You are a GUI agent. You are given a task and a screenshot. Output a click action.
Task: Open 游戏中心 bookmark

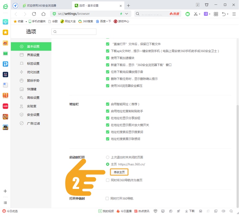click(x=121, y=21)
